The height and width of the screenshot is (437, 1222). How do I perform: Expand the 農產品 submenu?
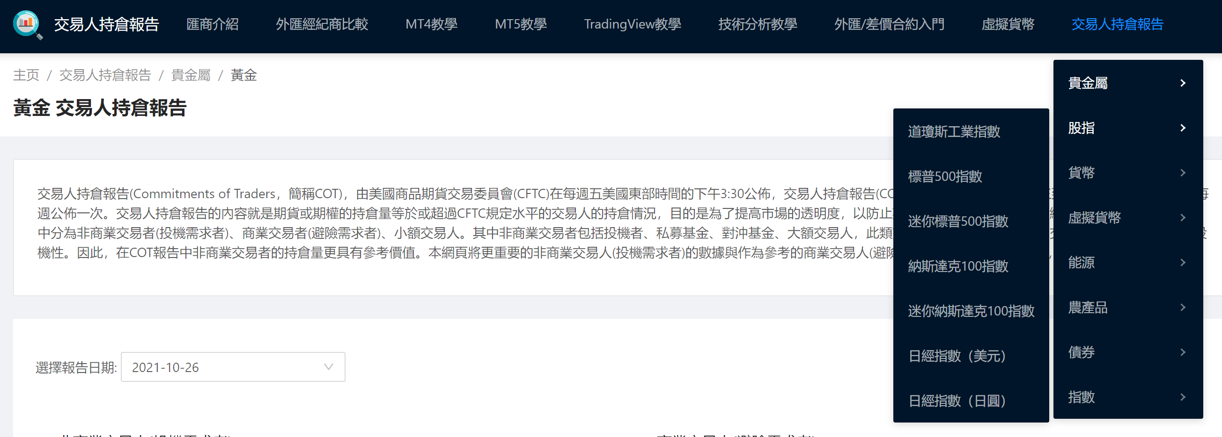(x=1127, y=307)
